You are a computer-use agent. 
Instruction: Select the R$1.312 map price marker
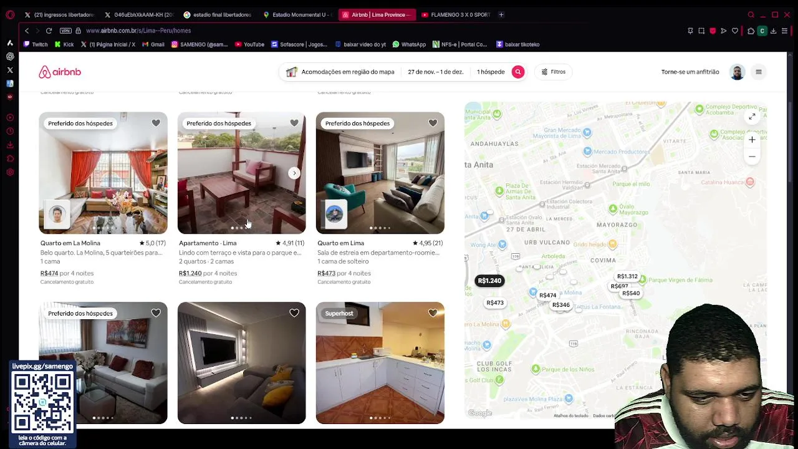(x=627, y=276)
